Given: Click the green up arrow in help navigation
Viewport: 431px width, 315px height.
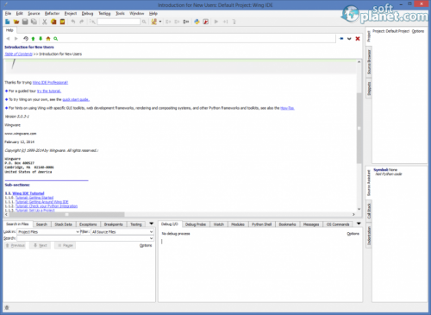Looking at the screenshot, I should 33,39.
